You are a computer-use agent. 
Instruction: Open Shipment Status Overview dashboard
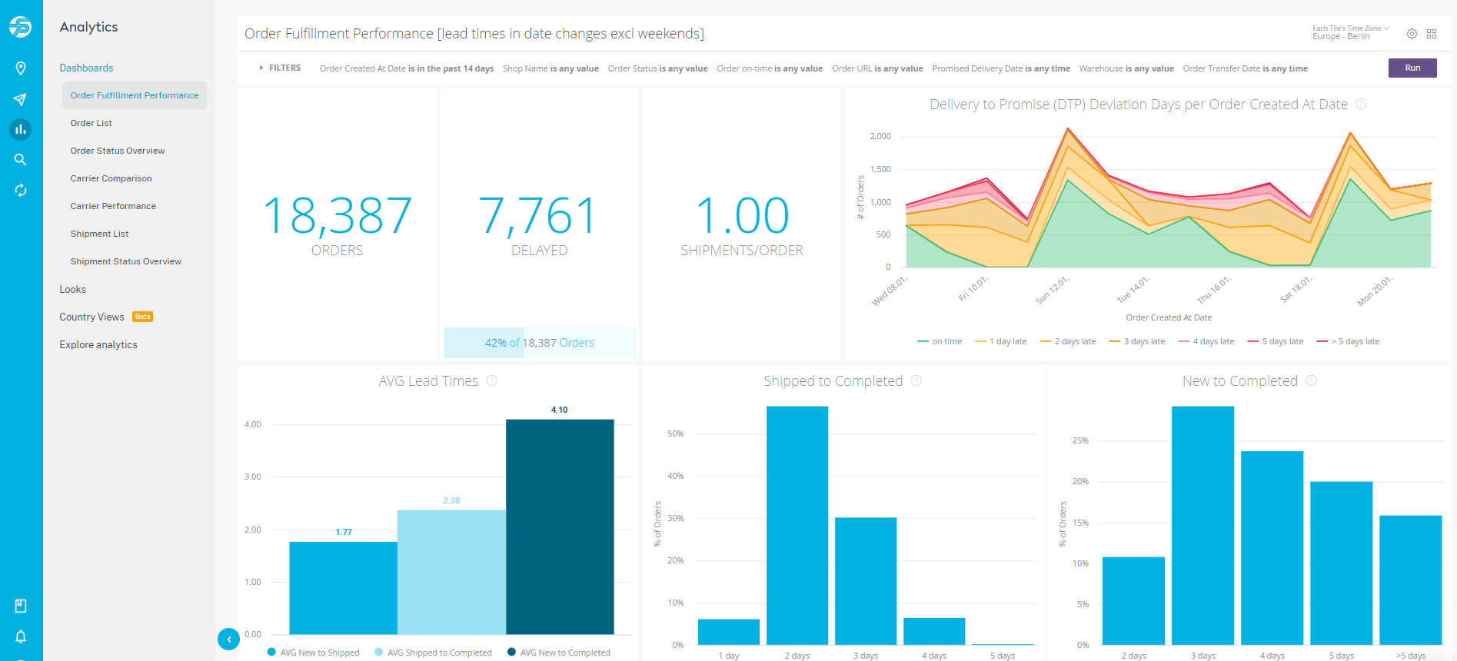click(126, 261)
